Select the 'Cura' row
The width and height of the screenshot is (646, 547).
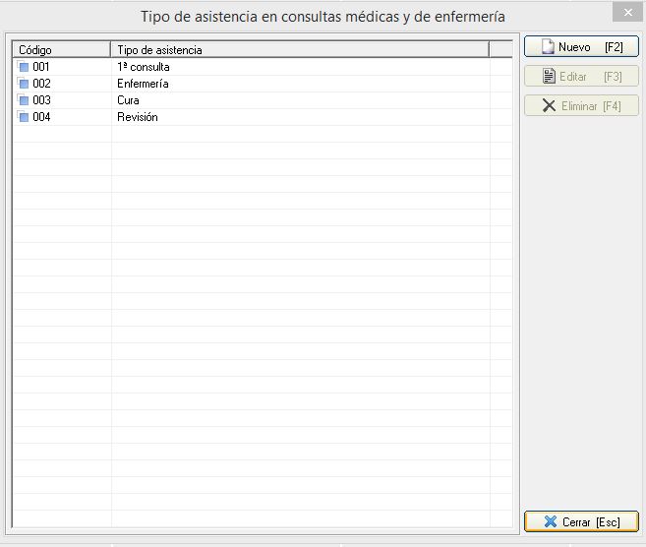point(128,100)
